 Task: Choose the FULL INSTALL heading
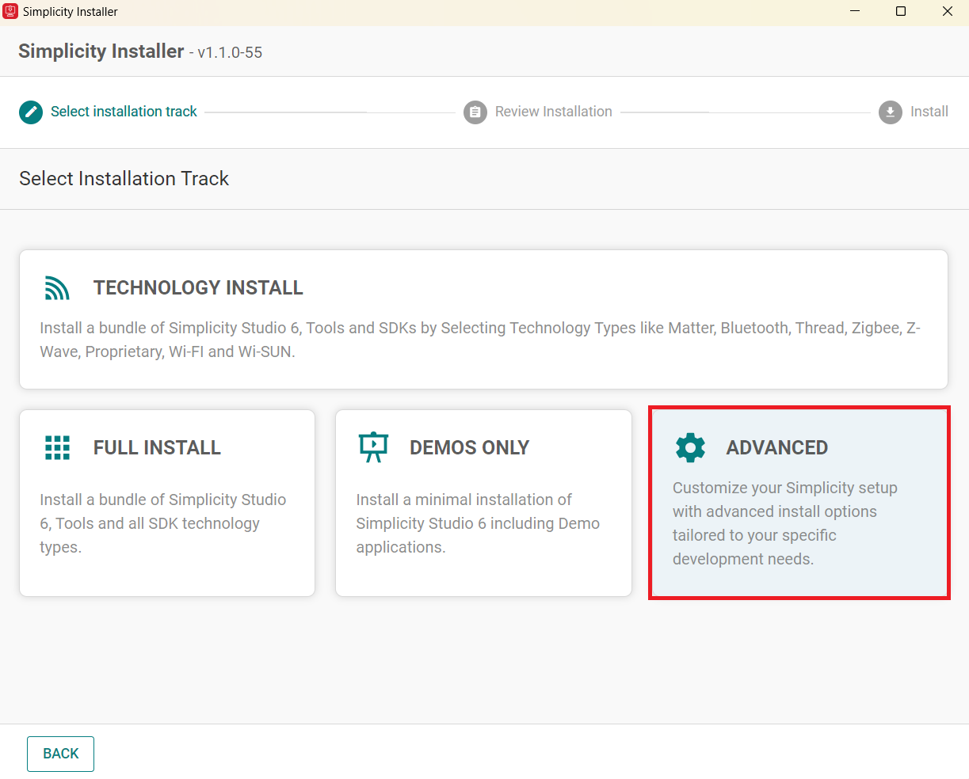(x=157, y=448)
